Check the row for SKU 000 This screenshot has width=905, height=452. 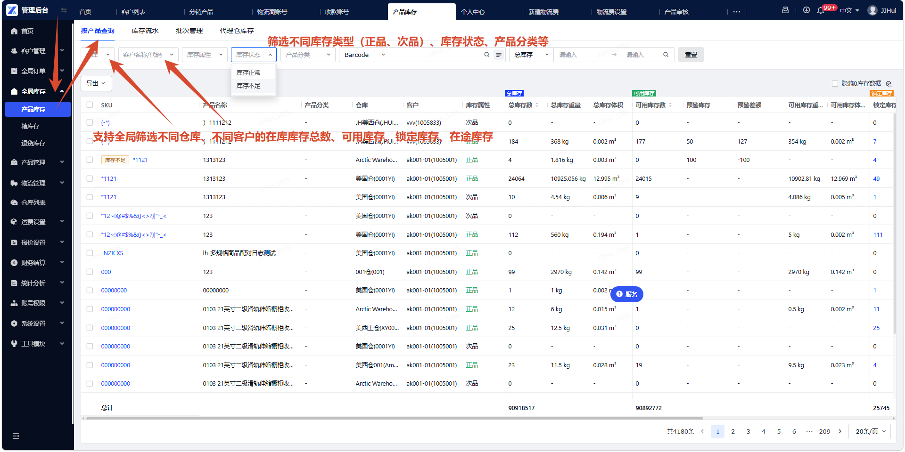90,272
